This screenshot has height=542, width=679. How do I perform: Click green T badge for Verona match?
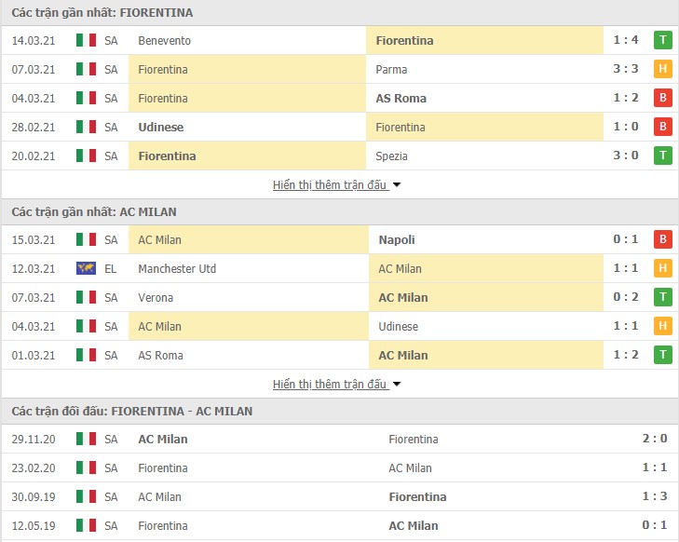[662, 296]
